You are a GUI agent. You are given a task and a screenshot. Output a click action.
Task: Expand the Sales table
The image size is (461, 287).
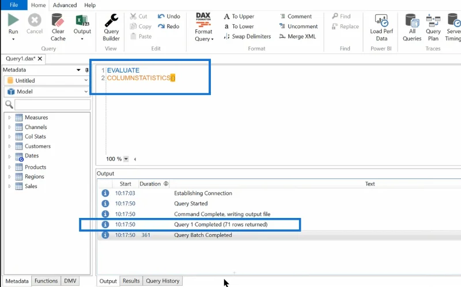pos(9,186)
